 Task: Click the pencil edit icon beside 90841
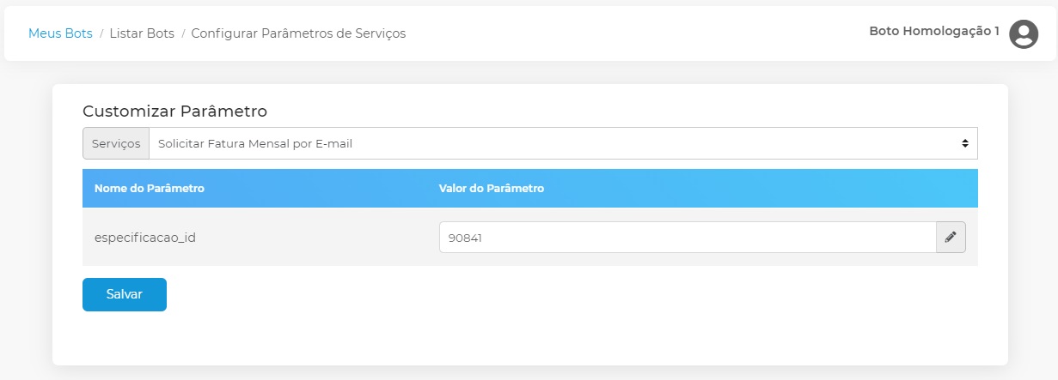pyautogui.click(x=951, y=238)
